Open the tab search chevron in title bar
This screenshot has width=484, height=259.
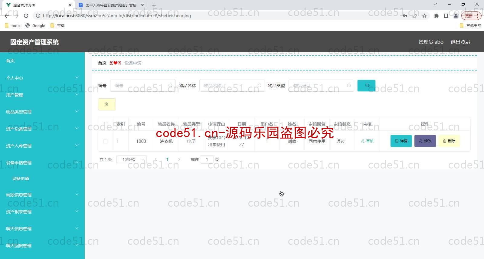click(x=435, y=4)
